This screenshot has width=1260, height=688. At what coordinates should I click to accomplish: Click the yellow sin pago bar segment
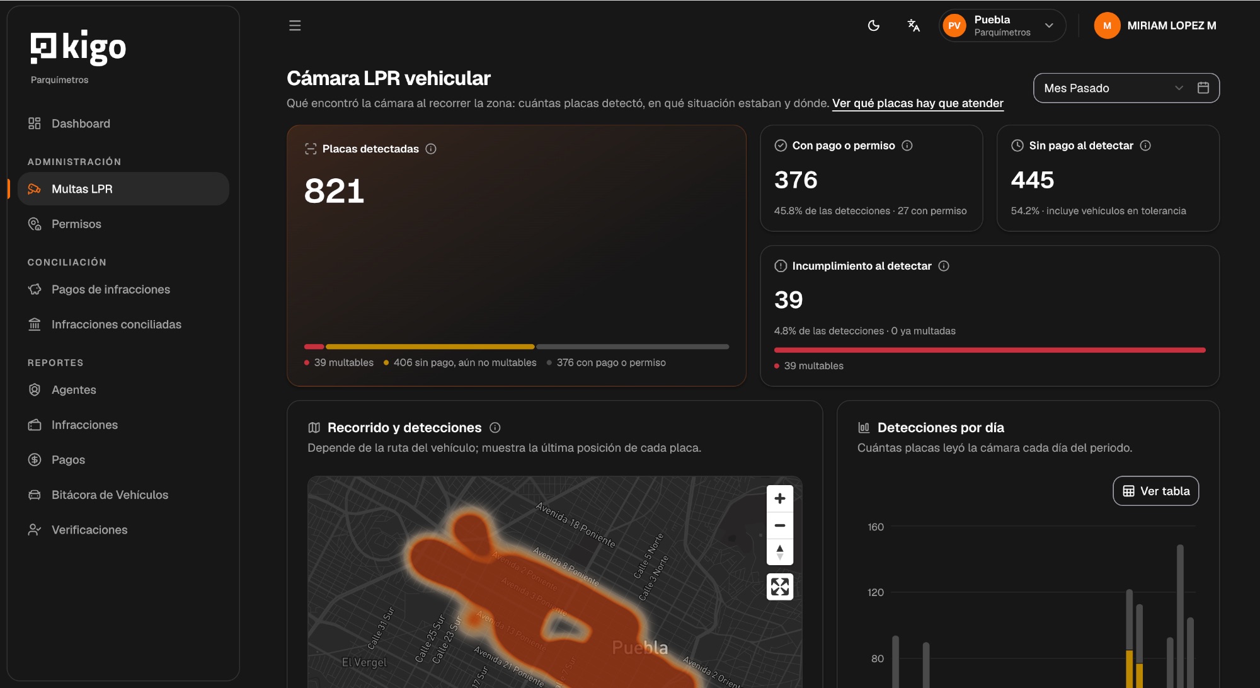pos(430,347)
